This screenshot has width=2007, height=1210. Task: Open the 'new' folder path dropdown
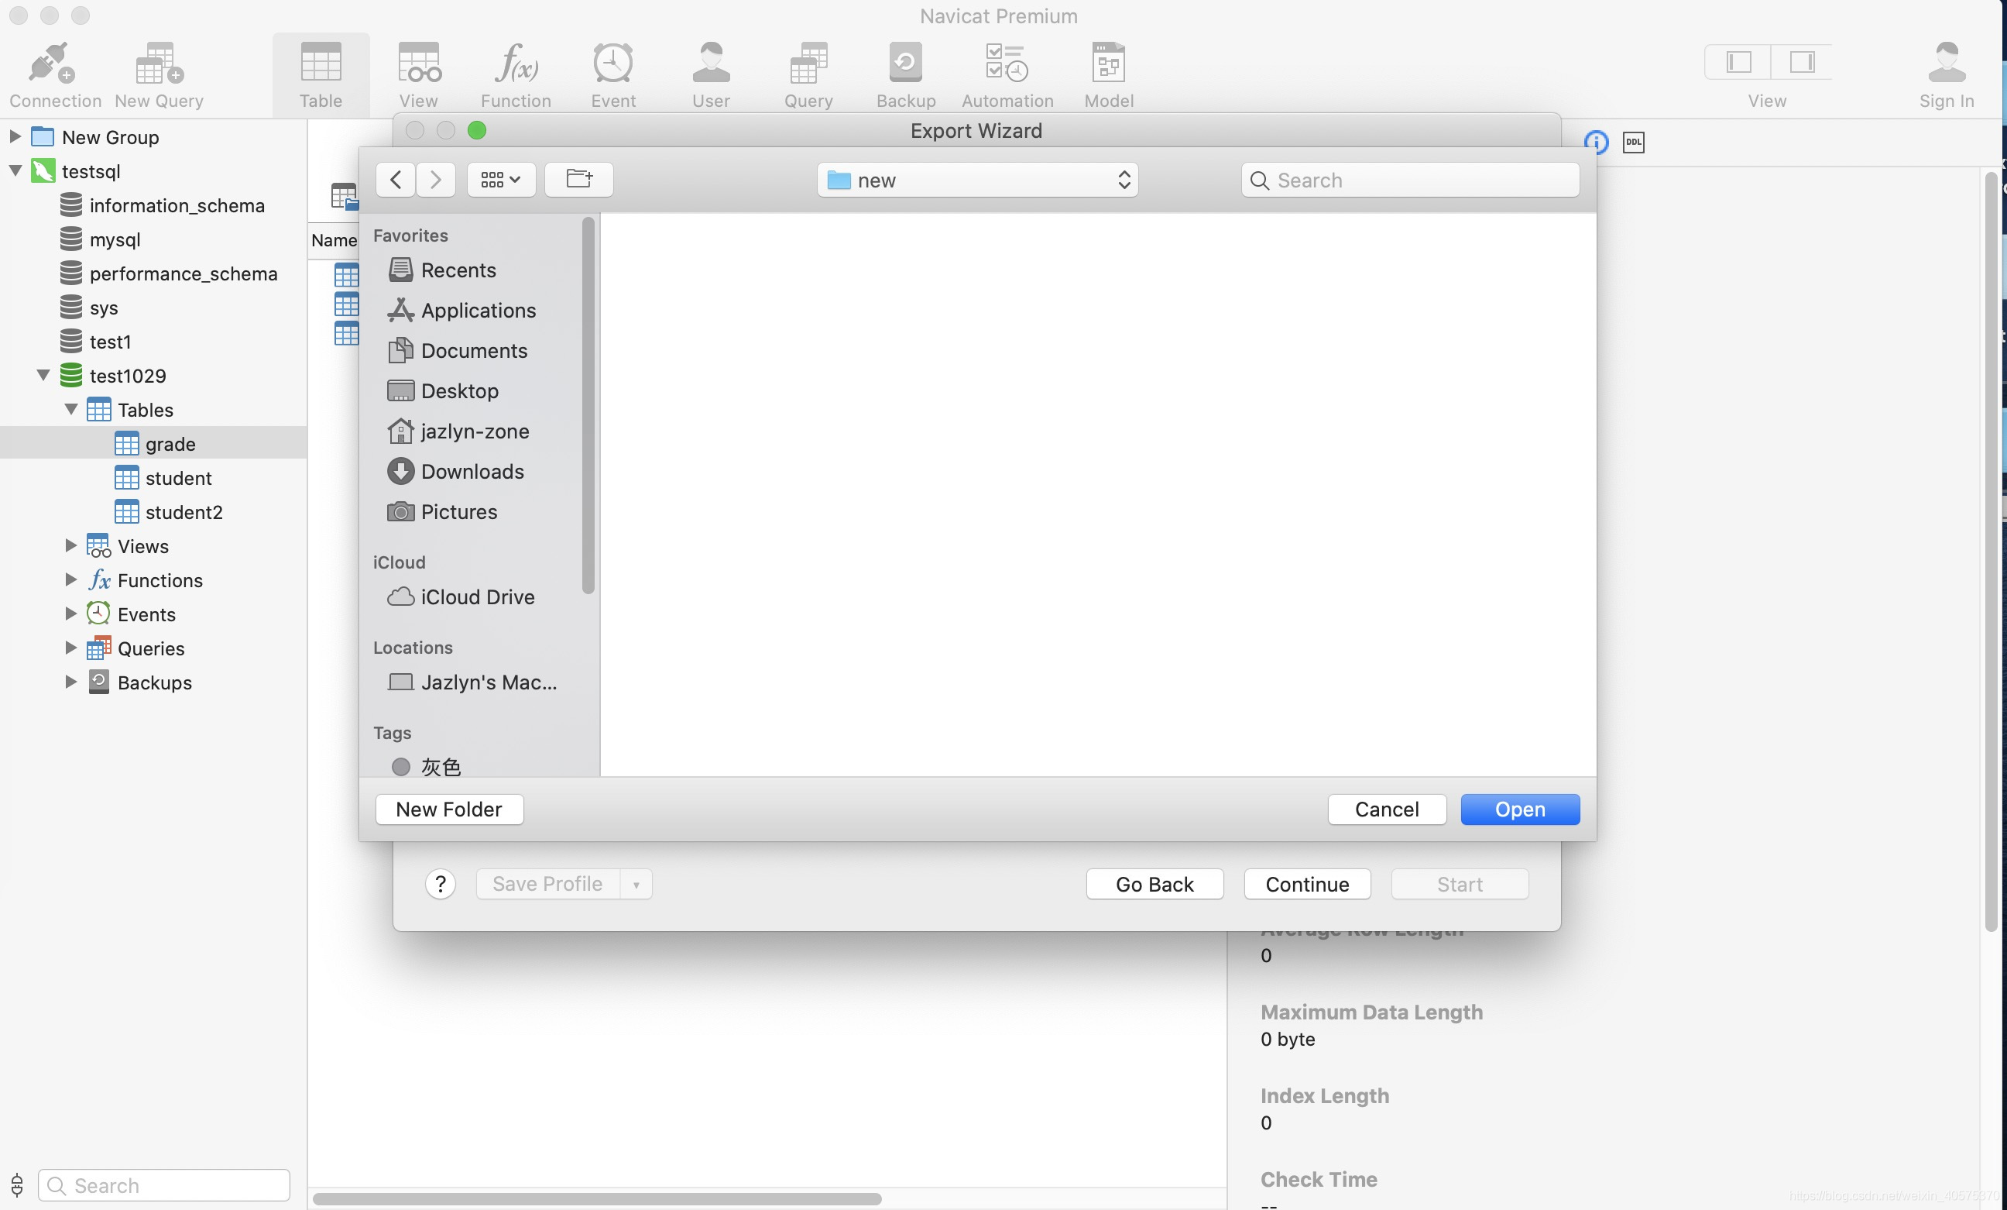point(976,180)
